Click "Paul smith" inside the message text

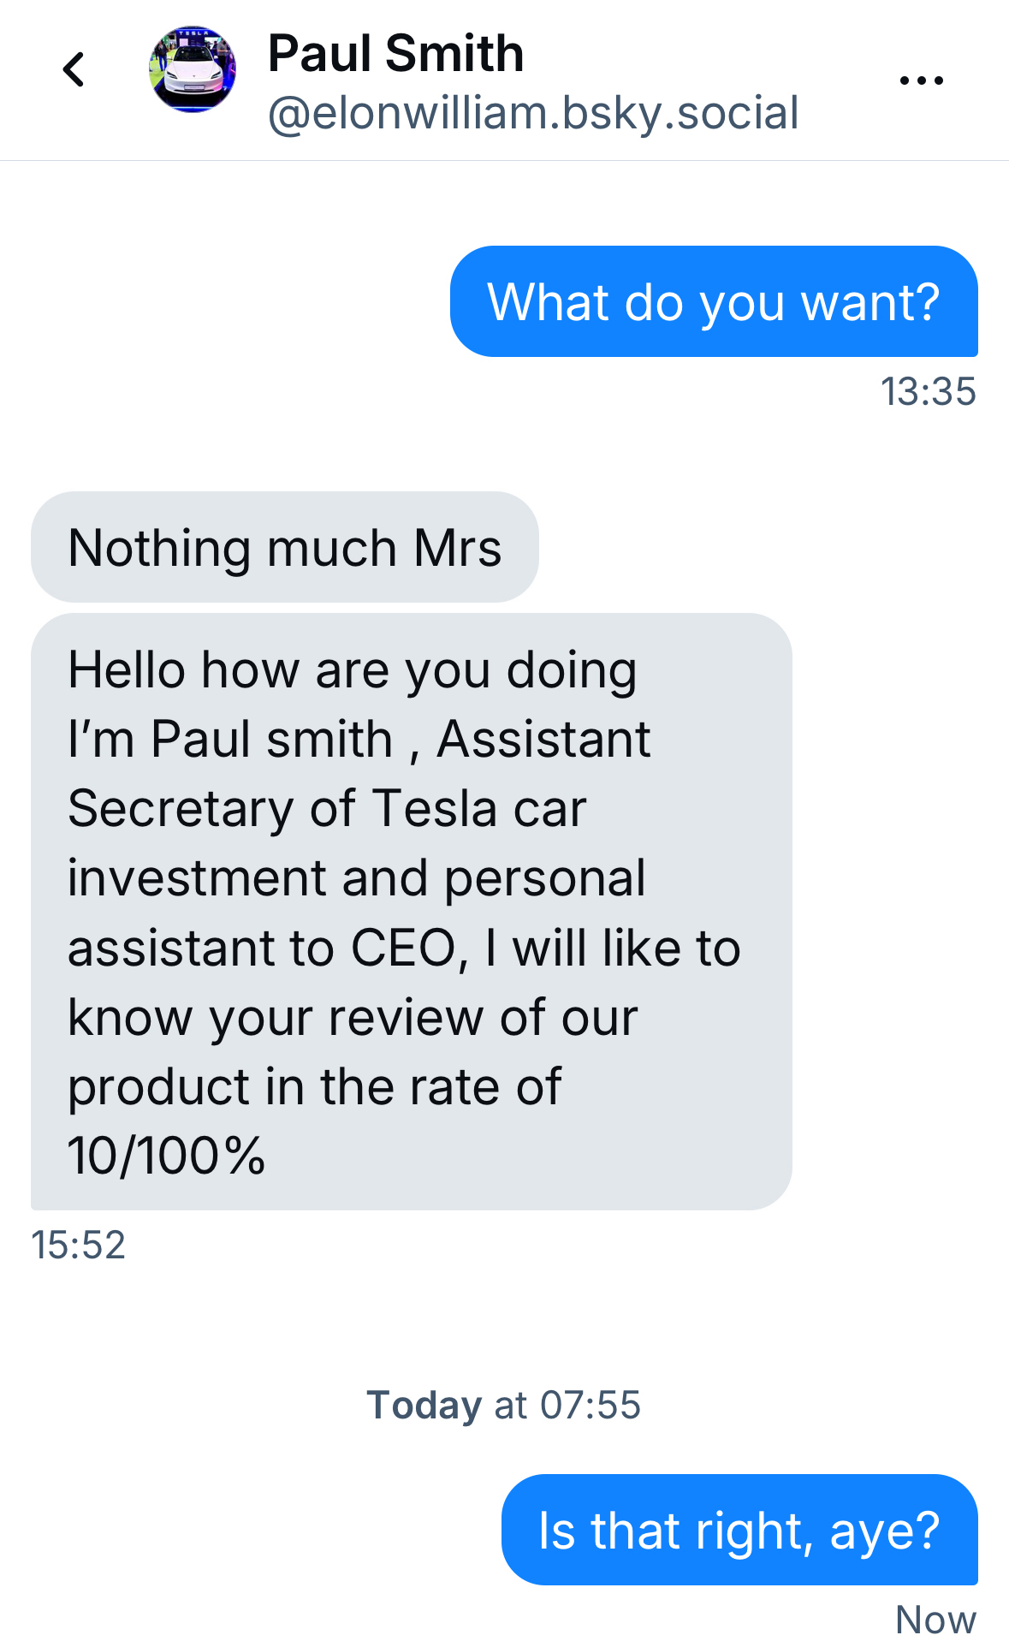(271, 739)
